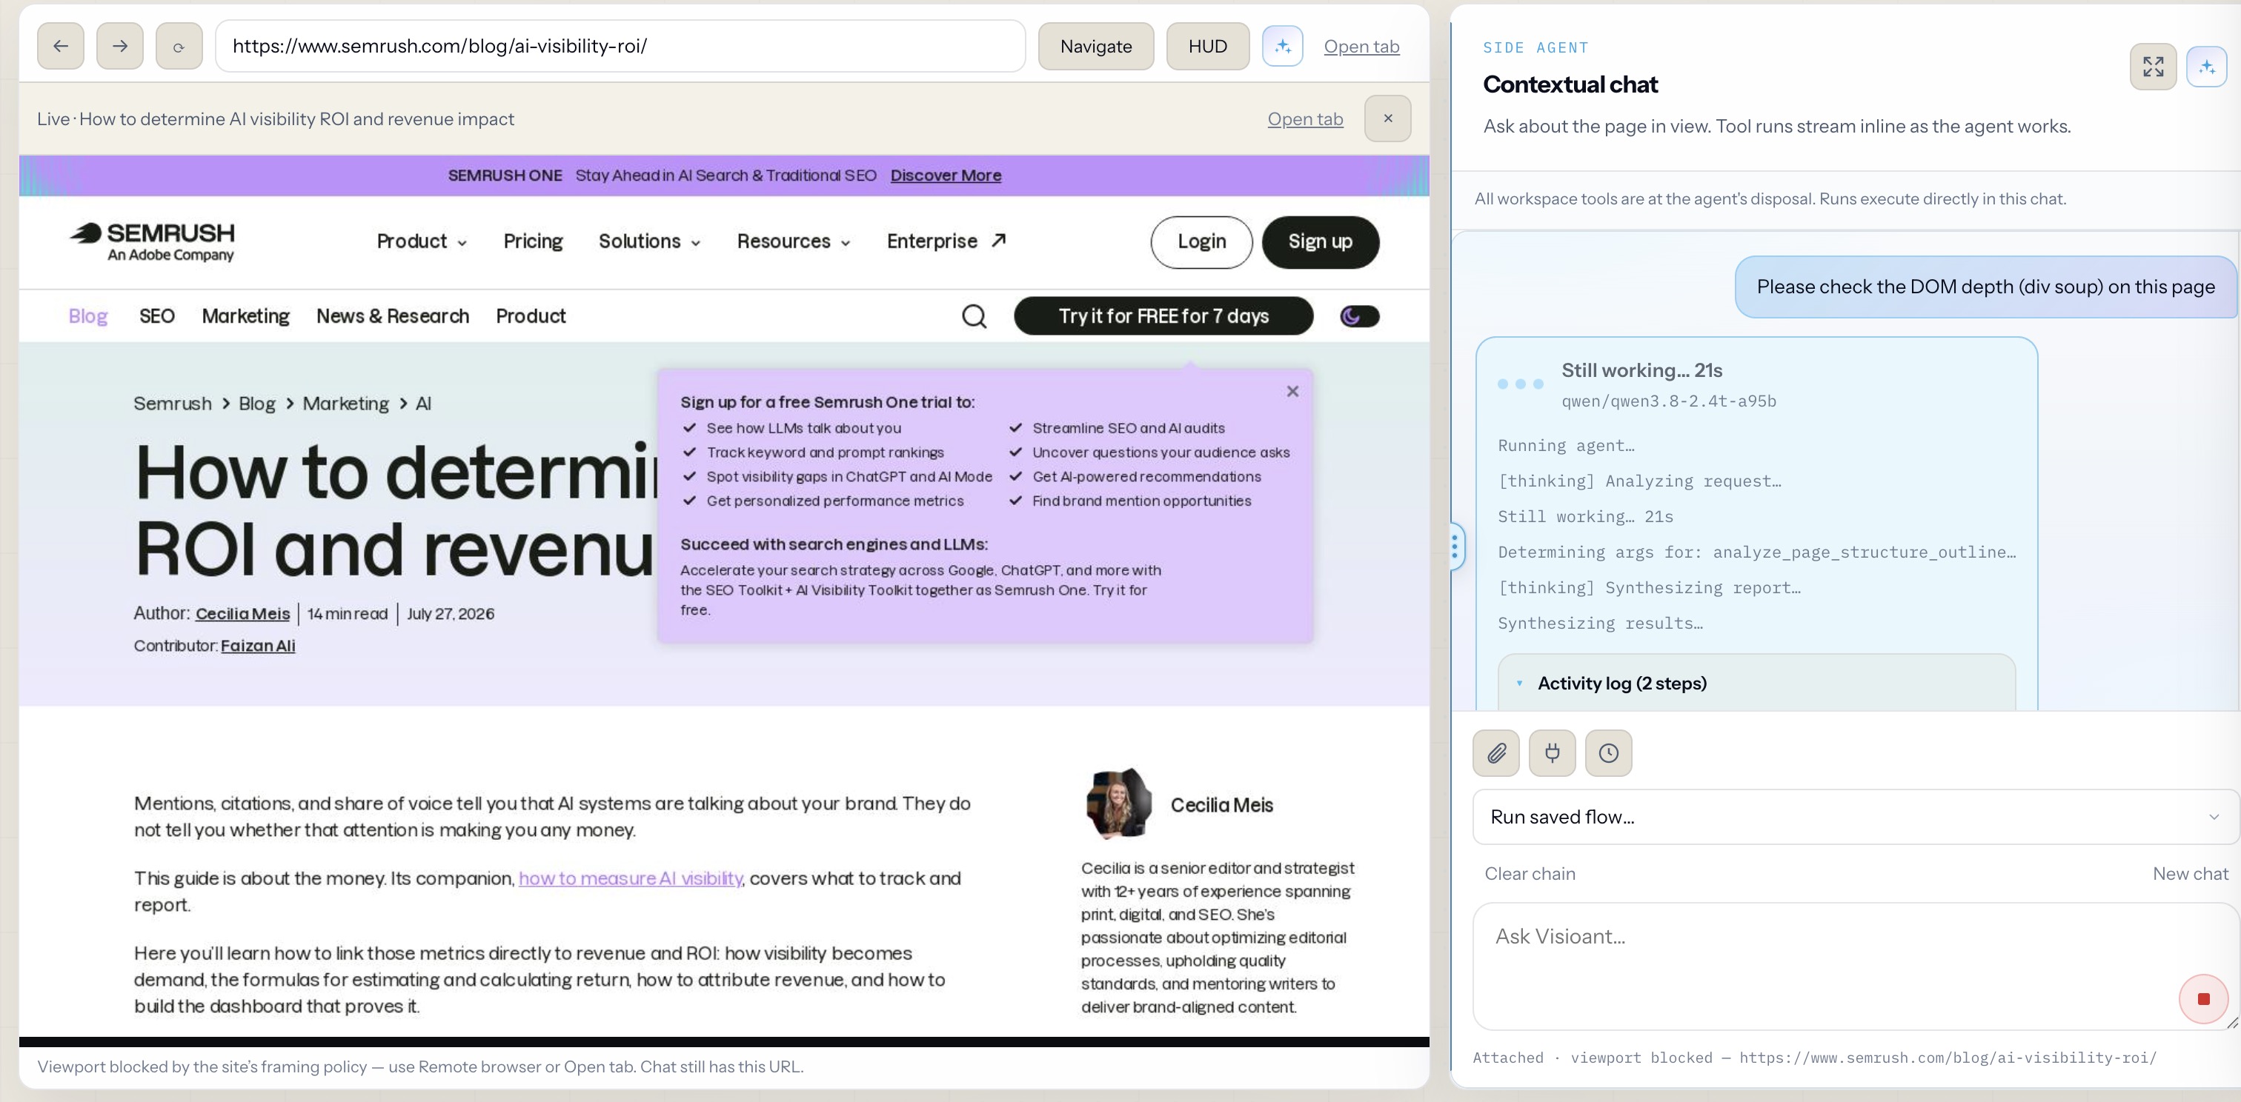The width and height of the screenshot is (2241, 1102).
Task: Click the Discover More banner link
Action: [x=946, y=176]
